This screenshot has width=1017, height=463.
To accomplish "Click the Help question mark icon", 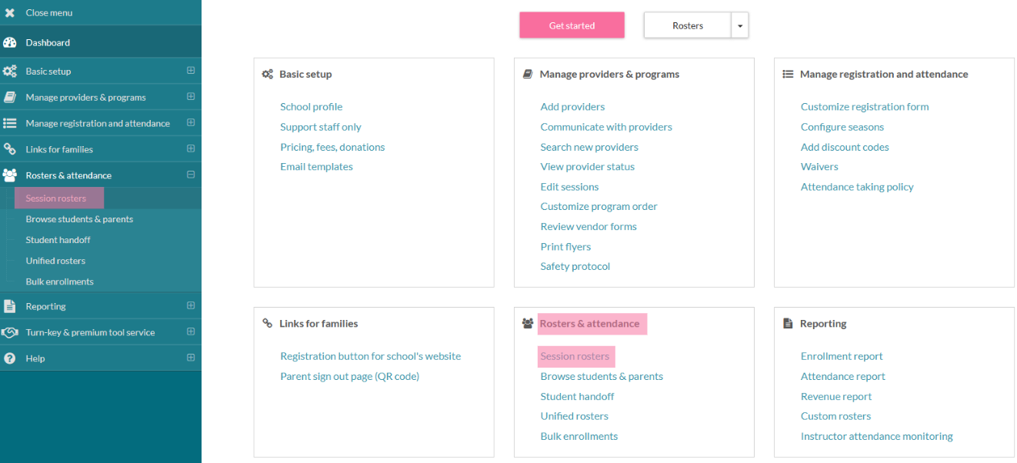I will point(10,358).
